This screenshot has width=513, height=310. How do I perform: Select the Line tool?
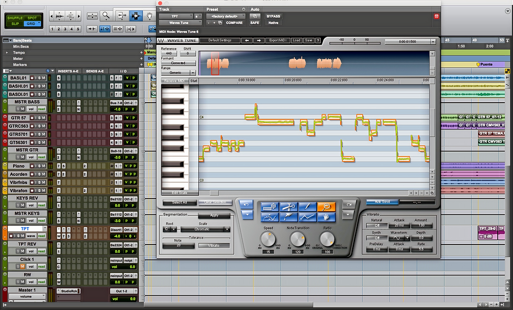[x=308, y=217]
